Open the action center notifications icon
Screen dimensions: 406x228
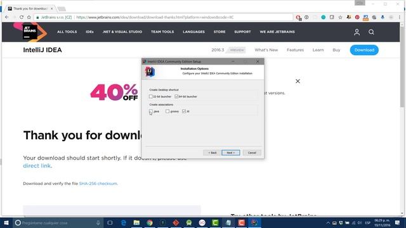pyautogui.click(x=397, y=222)
